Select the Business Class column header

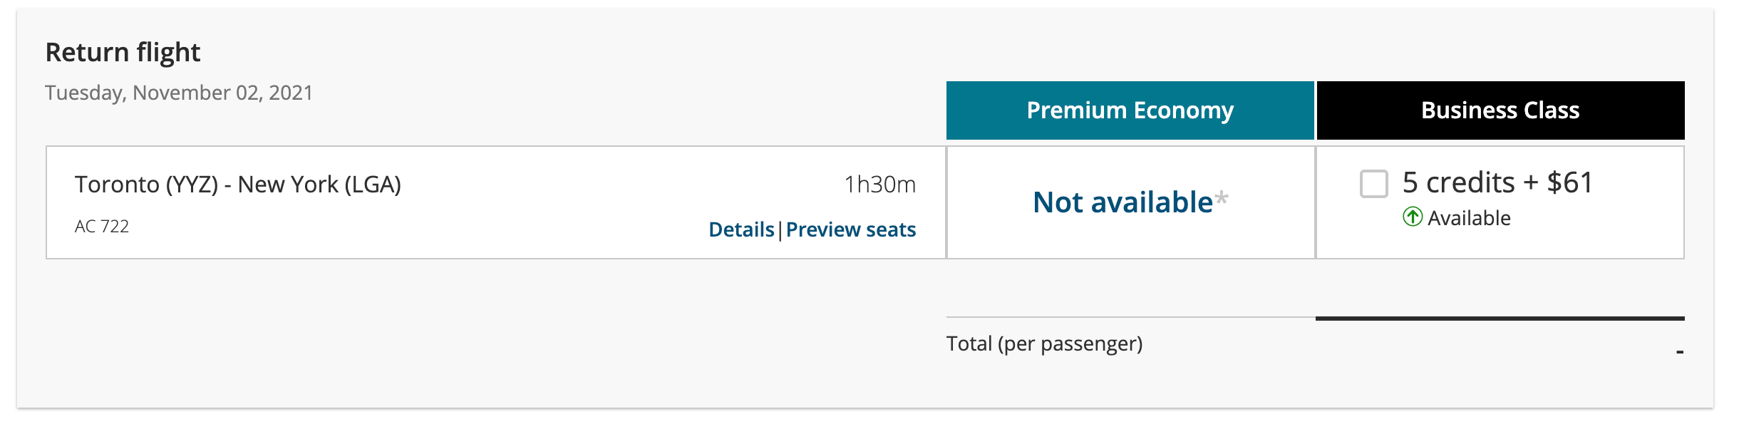[1500, 110]
